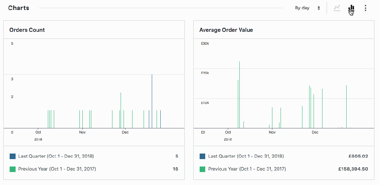Click the £605.02 Last Quarter value
The width and height of the screenshot is (380, 185).
[x=358, y=156]
